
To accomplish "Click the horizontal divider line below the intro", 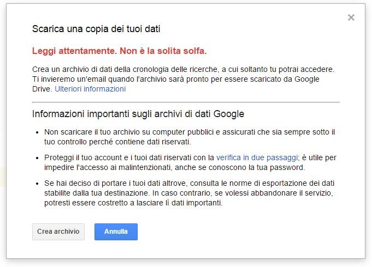I will click(186, 102).
